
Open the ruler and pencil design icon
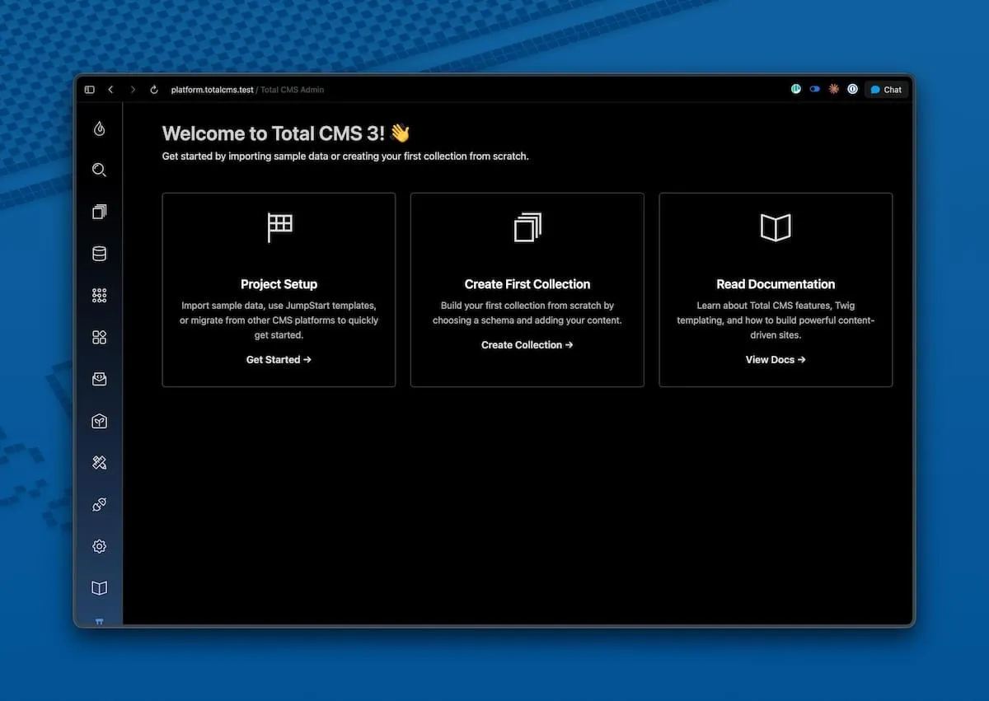[x=99, y=463]
